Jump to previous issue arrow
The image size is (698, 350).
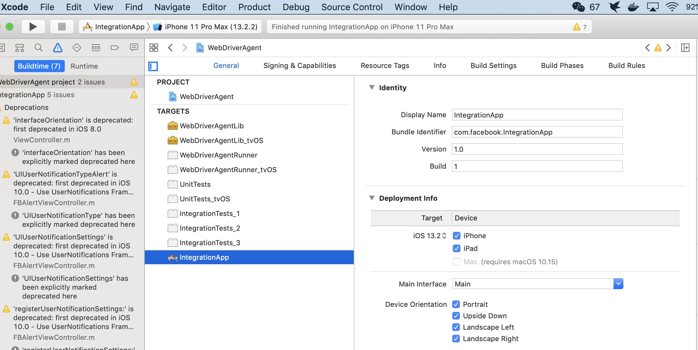pos(648,48)
